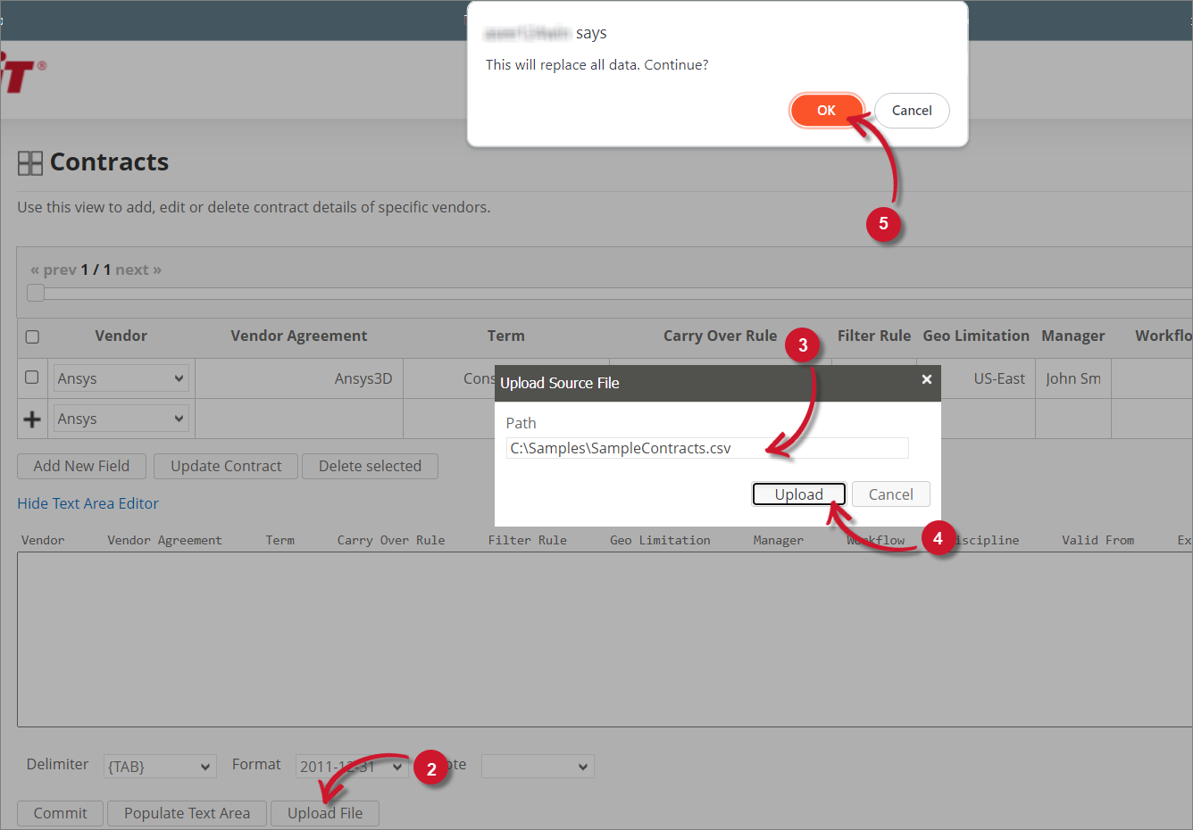Check the first contract row's checkbox
Screen dimensions: 1193x830
32,378
